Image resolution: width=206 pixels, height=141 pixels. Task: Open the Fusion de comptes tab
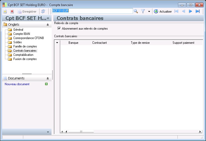pyautogui.click(x=25, y=59)
